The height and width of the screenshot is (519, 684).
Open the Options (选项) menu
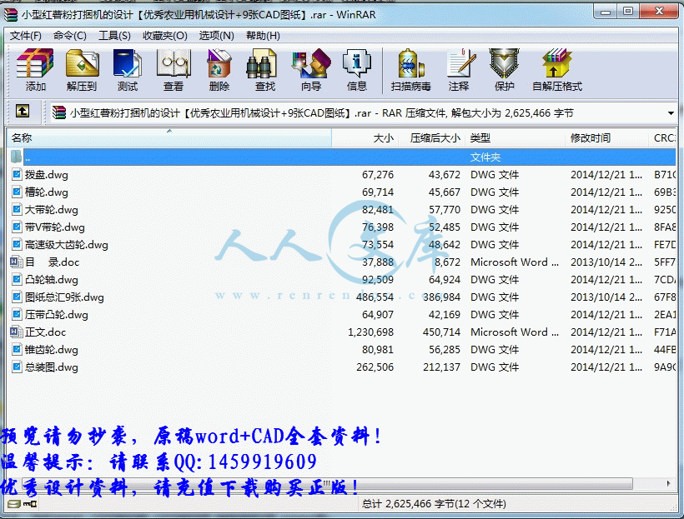click(x=216, y=36)
